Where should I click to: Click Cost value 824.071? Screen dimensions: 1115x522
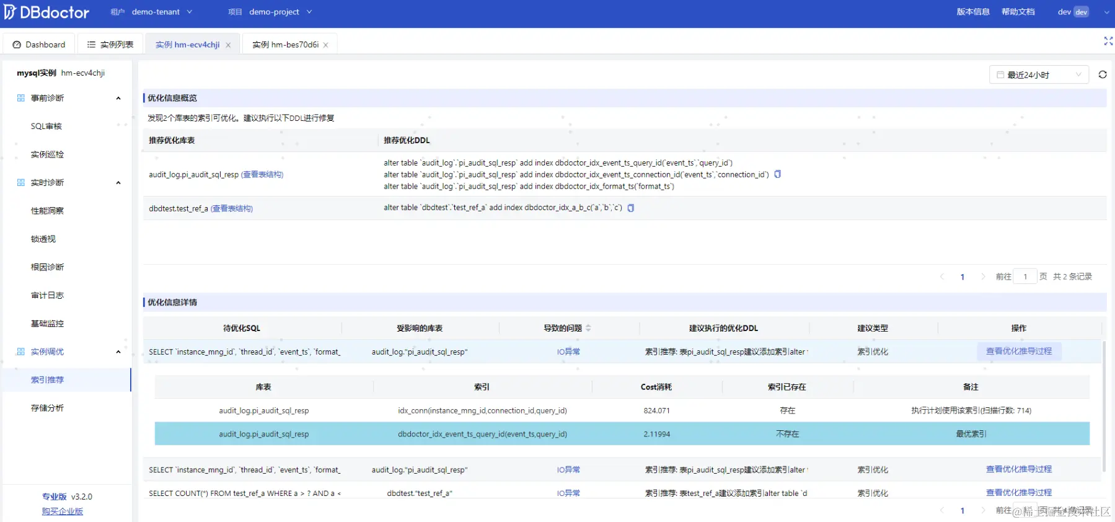coord(656,410)
